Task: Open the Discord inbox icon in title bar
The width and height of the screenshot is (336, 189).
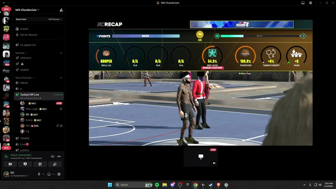Action: (x=303, y=3)
